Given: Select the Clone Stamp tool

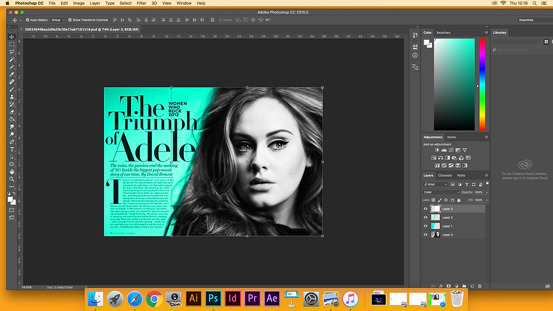Looking at the screenshot, I should pos(12,97).
